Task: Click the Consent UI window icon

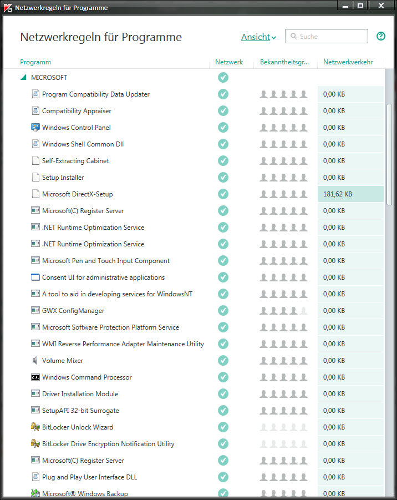Action: coord(35,277)
